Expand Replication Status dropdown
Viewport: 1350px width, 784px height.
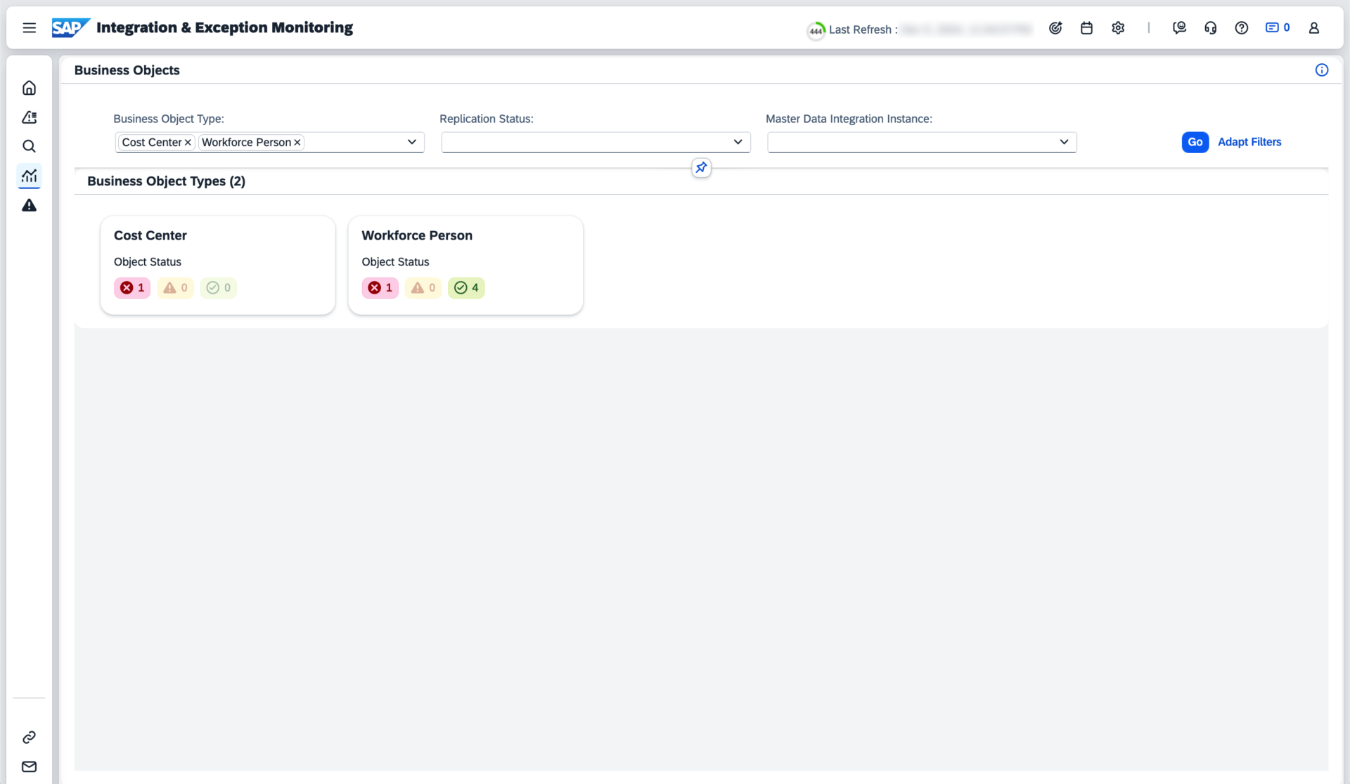[738, 142]
